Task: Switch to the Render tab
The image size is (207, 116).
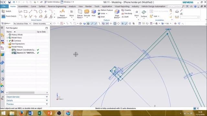Action: click(88, 6)
